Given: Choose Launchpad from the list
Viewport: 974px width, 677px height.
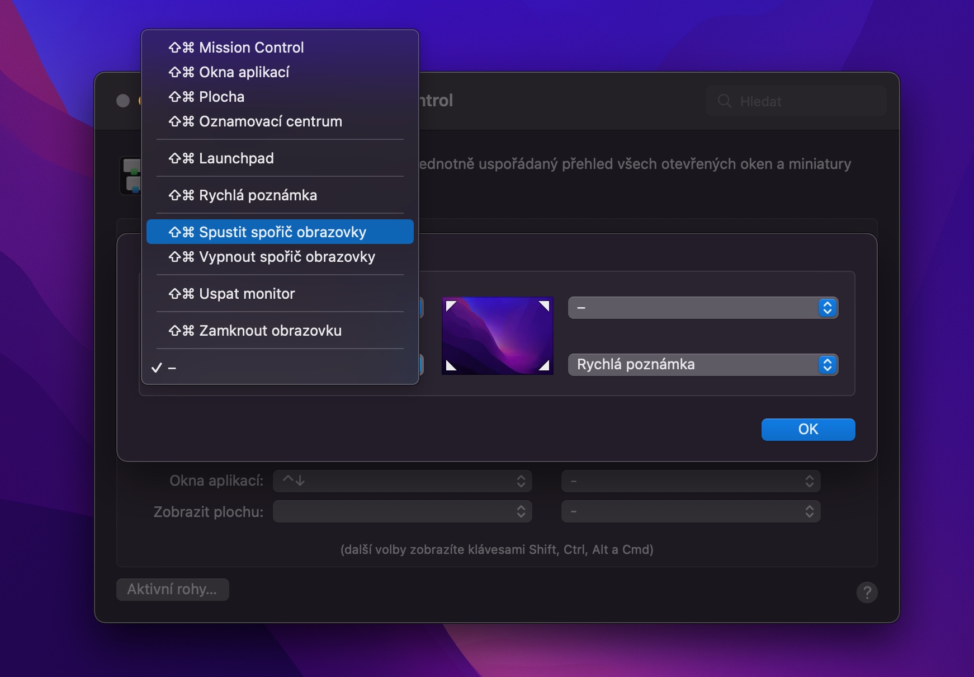Looking at the screenshot, I should (x=280, y=158).
